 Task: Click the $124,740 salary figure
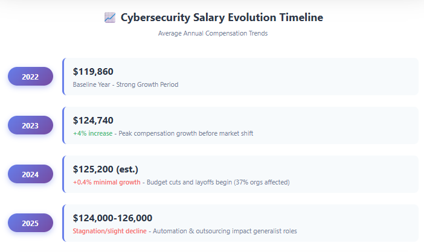[x=93, y=121]
